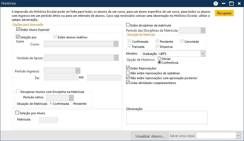Uncheck Listar atividades complementares
The width and height of the screenshot is (244, 141).
128,83
